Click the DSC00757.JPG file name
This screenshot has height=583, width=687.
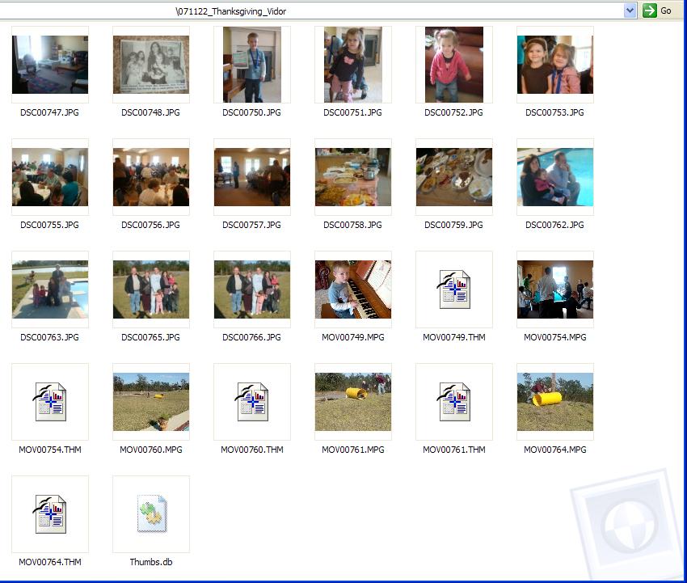point(251,225)
